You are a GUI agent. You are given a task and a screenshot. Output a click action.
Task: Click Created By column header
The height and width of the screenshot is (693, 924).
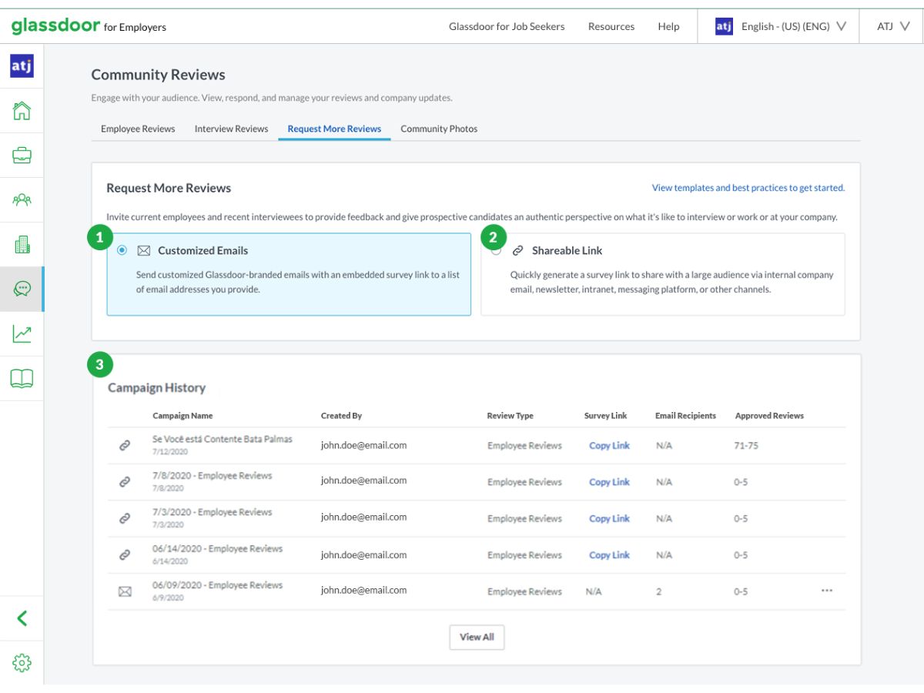click(341, 416)
